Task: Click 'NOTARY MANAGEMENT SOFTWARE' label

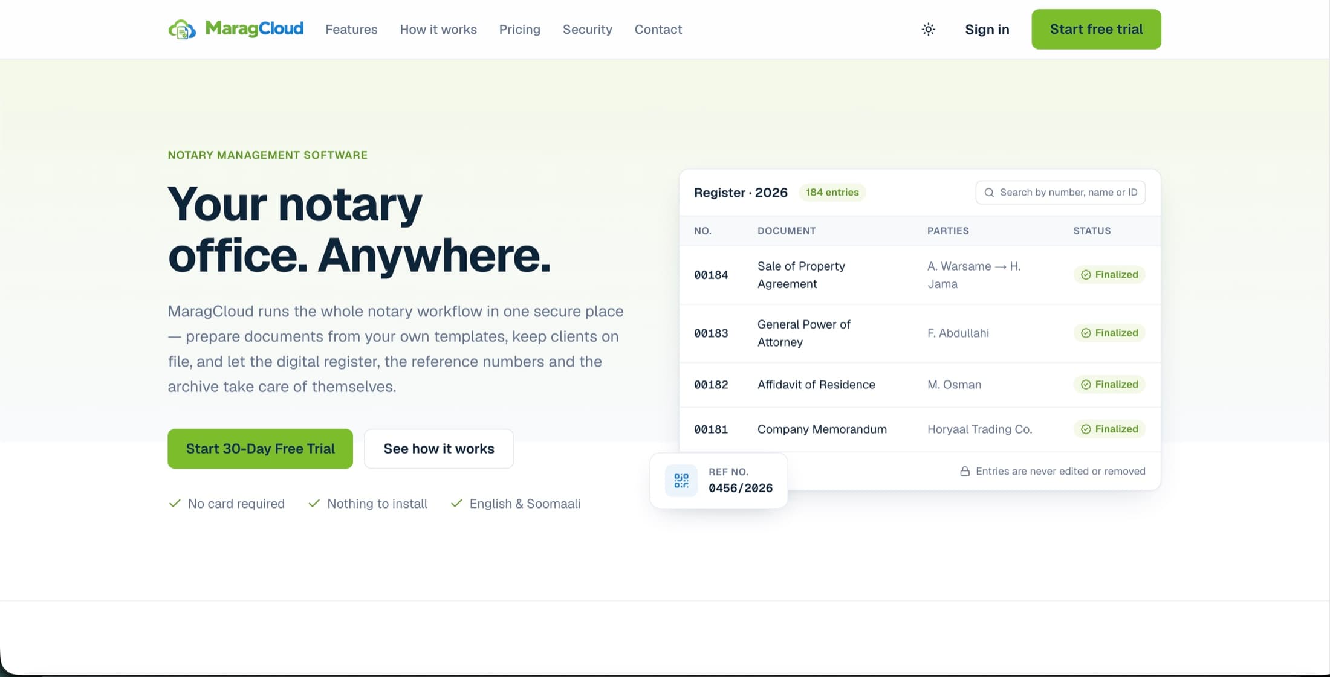Action: 267,155
